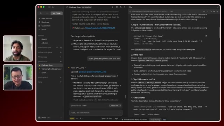Click Stop sharing in riverside bar
Image resolution: width=224 pixels, height=126 pixels.
pos(155,120)
